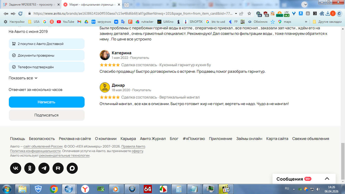Open the Авито Журнал footer link
Viewport: 345px width, 194px height.
pyautogui.click(x=153, y=139)
